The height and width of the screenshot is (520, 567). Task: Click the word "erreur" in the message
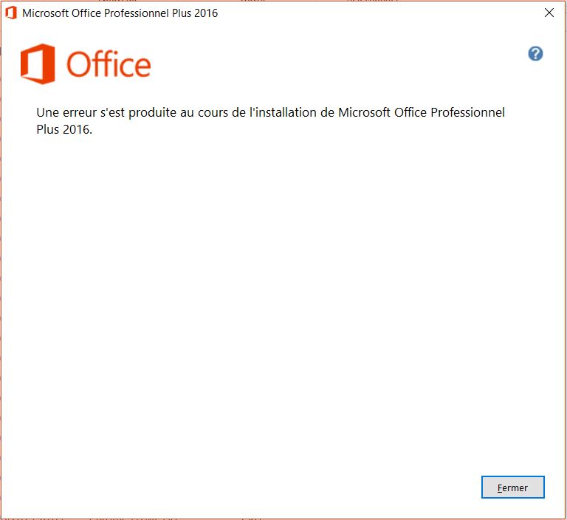[80, 112]
